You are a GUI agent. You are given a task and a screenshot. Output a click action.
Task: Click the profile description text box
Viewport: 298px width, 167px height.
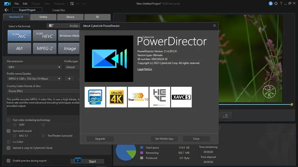(43, 106)
